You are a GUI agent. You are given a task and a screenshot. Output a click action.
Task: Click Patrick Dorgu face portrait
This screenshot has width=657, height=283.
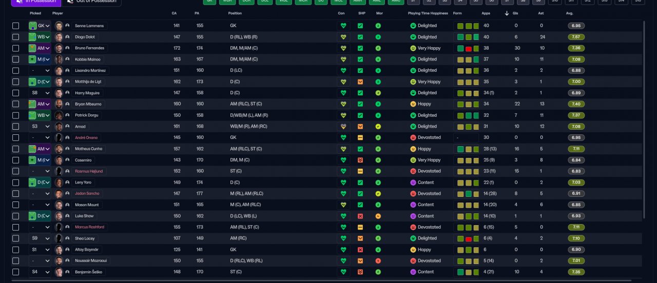[59, 115]
